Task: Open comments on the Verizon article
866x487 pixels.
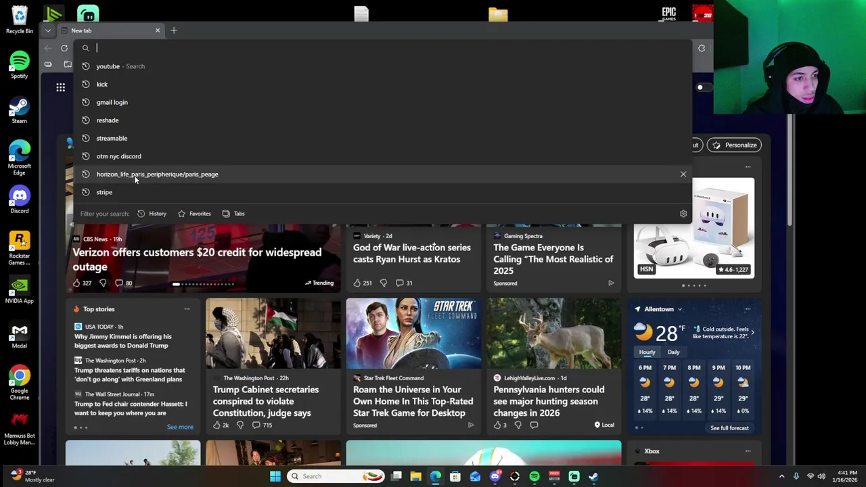Action: tap(124, 283)
